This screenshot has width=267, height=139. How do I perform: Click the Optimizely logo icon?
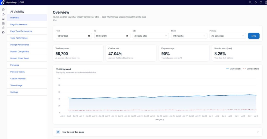(x=3, y=2)
